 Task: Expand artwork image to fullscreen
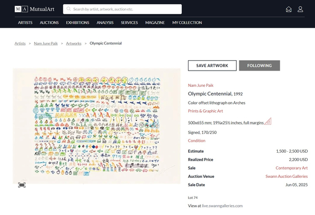pos(22,185)
